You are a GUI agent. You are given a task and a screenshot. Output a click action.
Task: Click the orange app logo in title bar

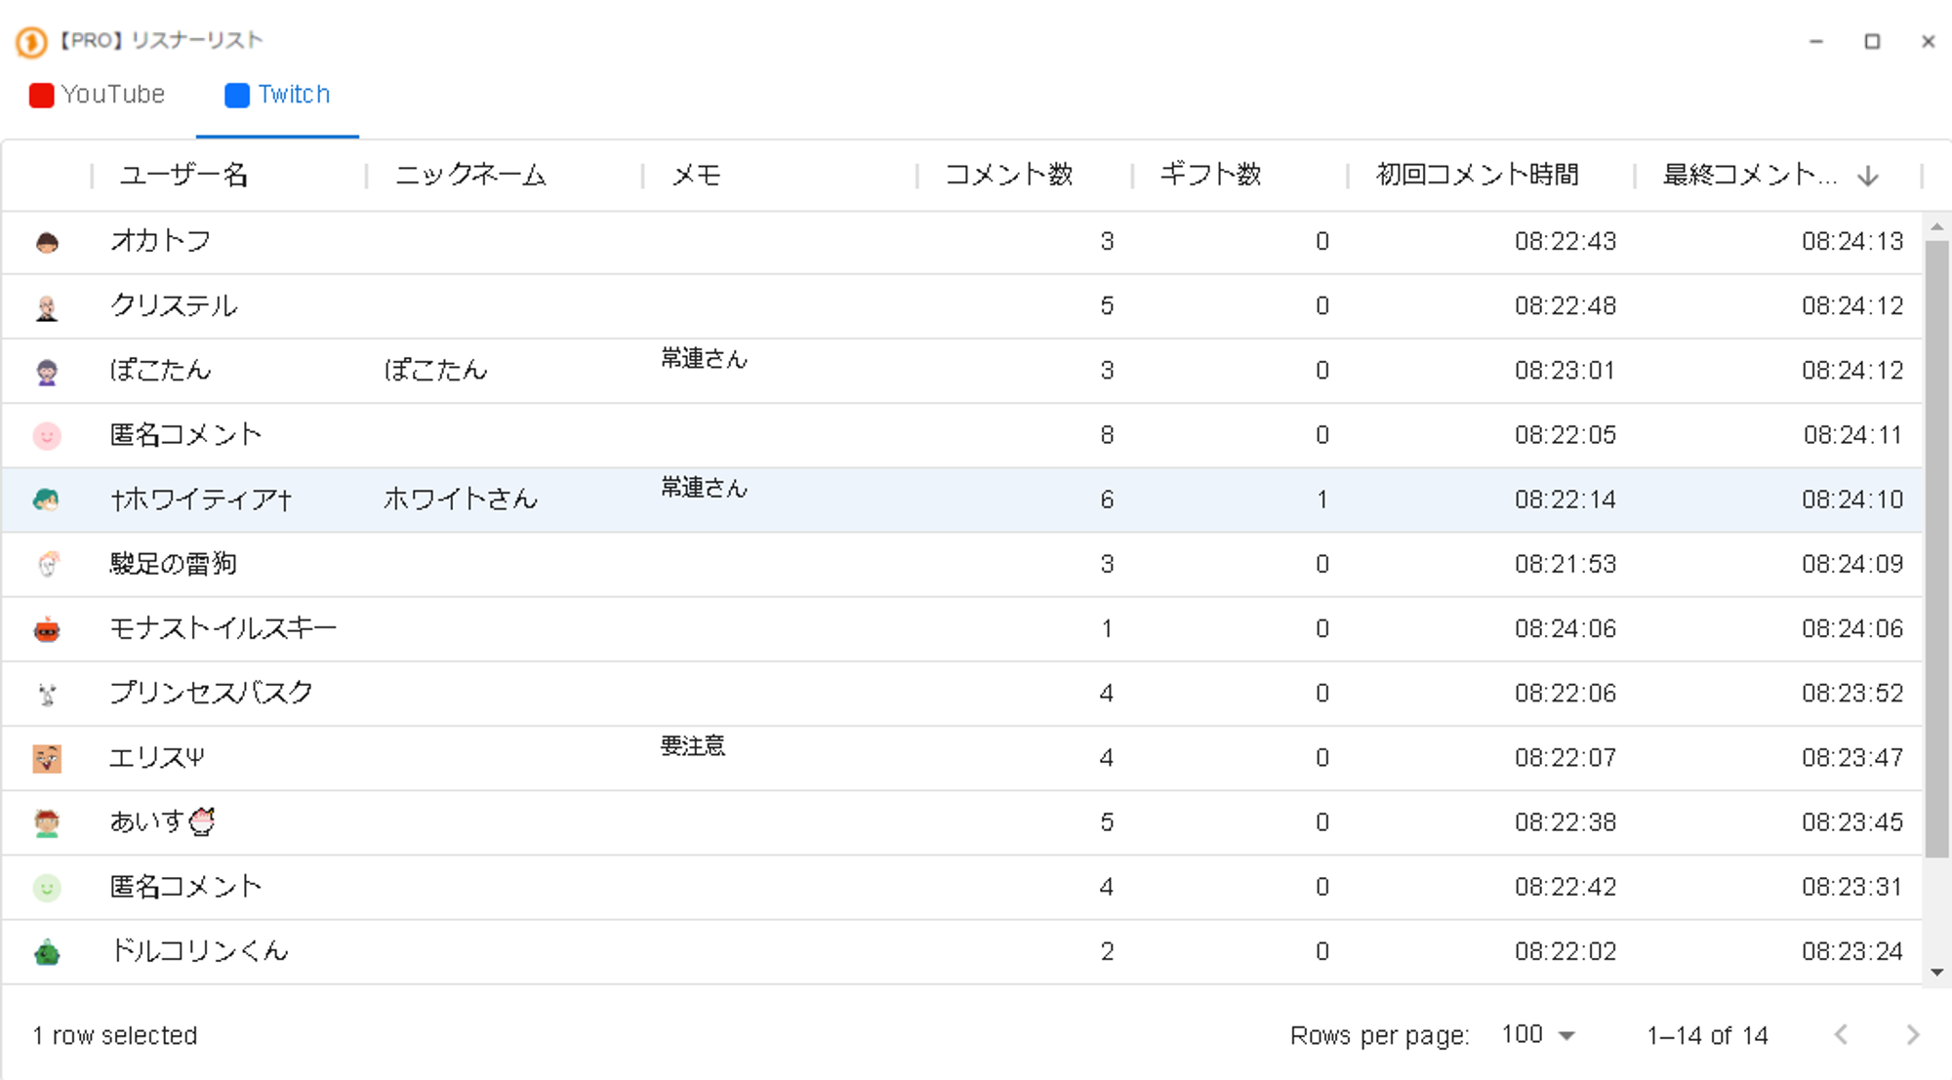pyautogui.click(x=31, y=41)
